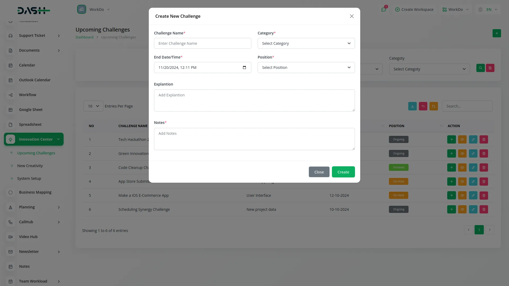Click the blue download export icon
The height and width of the screenshot is (286, 509).
click(x=412, y=106)
